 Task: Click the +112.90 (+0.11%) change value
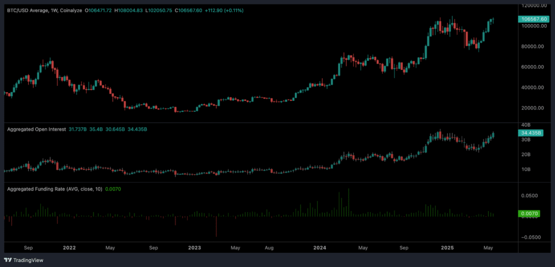click(224, 11)
